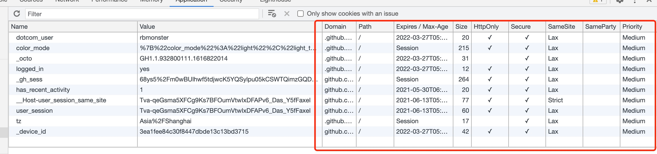Click the value 3ea1fee84c30f8447dbde13c13bd3715

point(194,132)
